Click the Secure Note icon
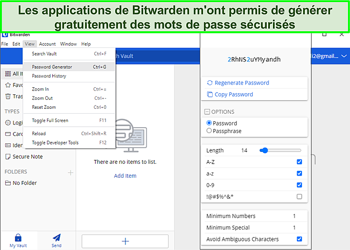This screenshot has height=250, width=350. (x=8, y=156)
